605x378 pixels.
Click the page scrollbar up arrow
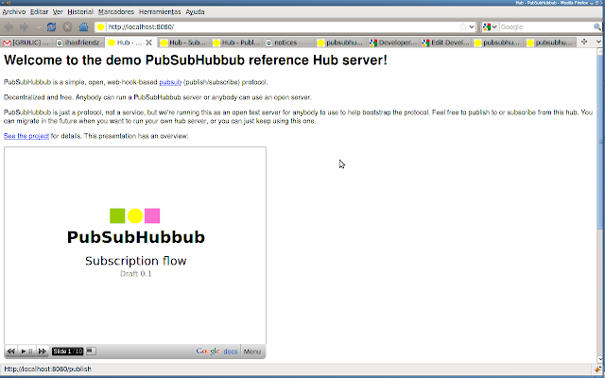tap(600, 52)
